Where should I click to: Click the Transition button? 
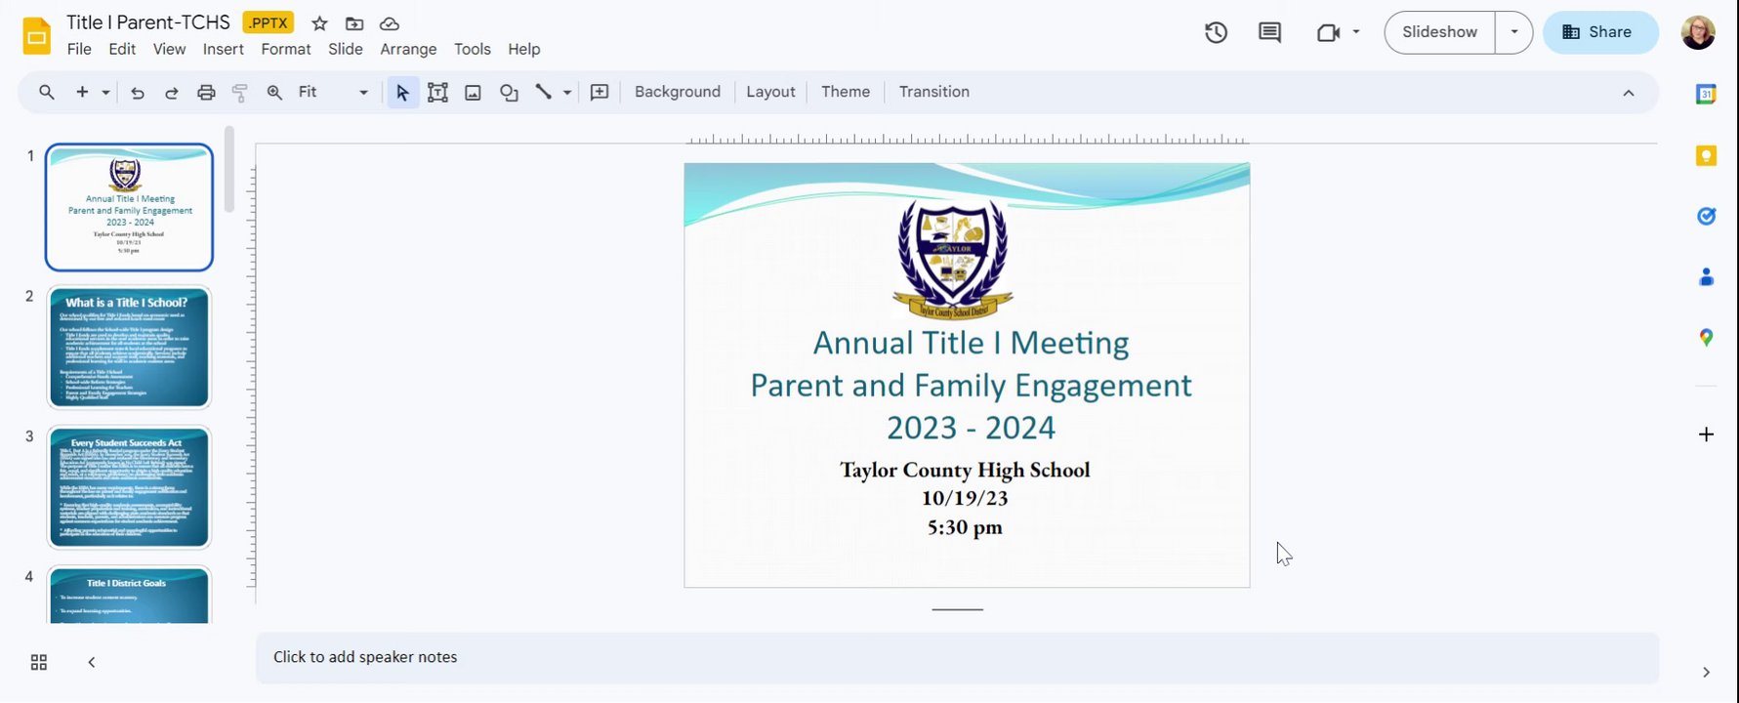(934, 92)
